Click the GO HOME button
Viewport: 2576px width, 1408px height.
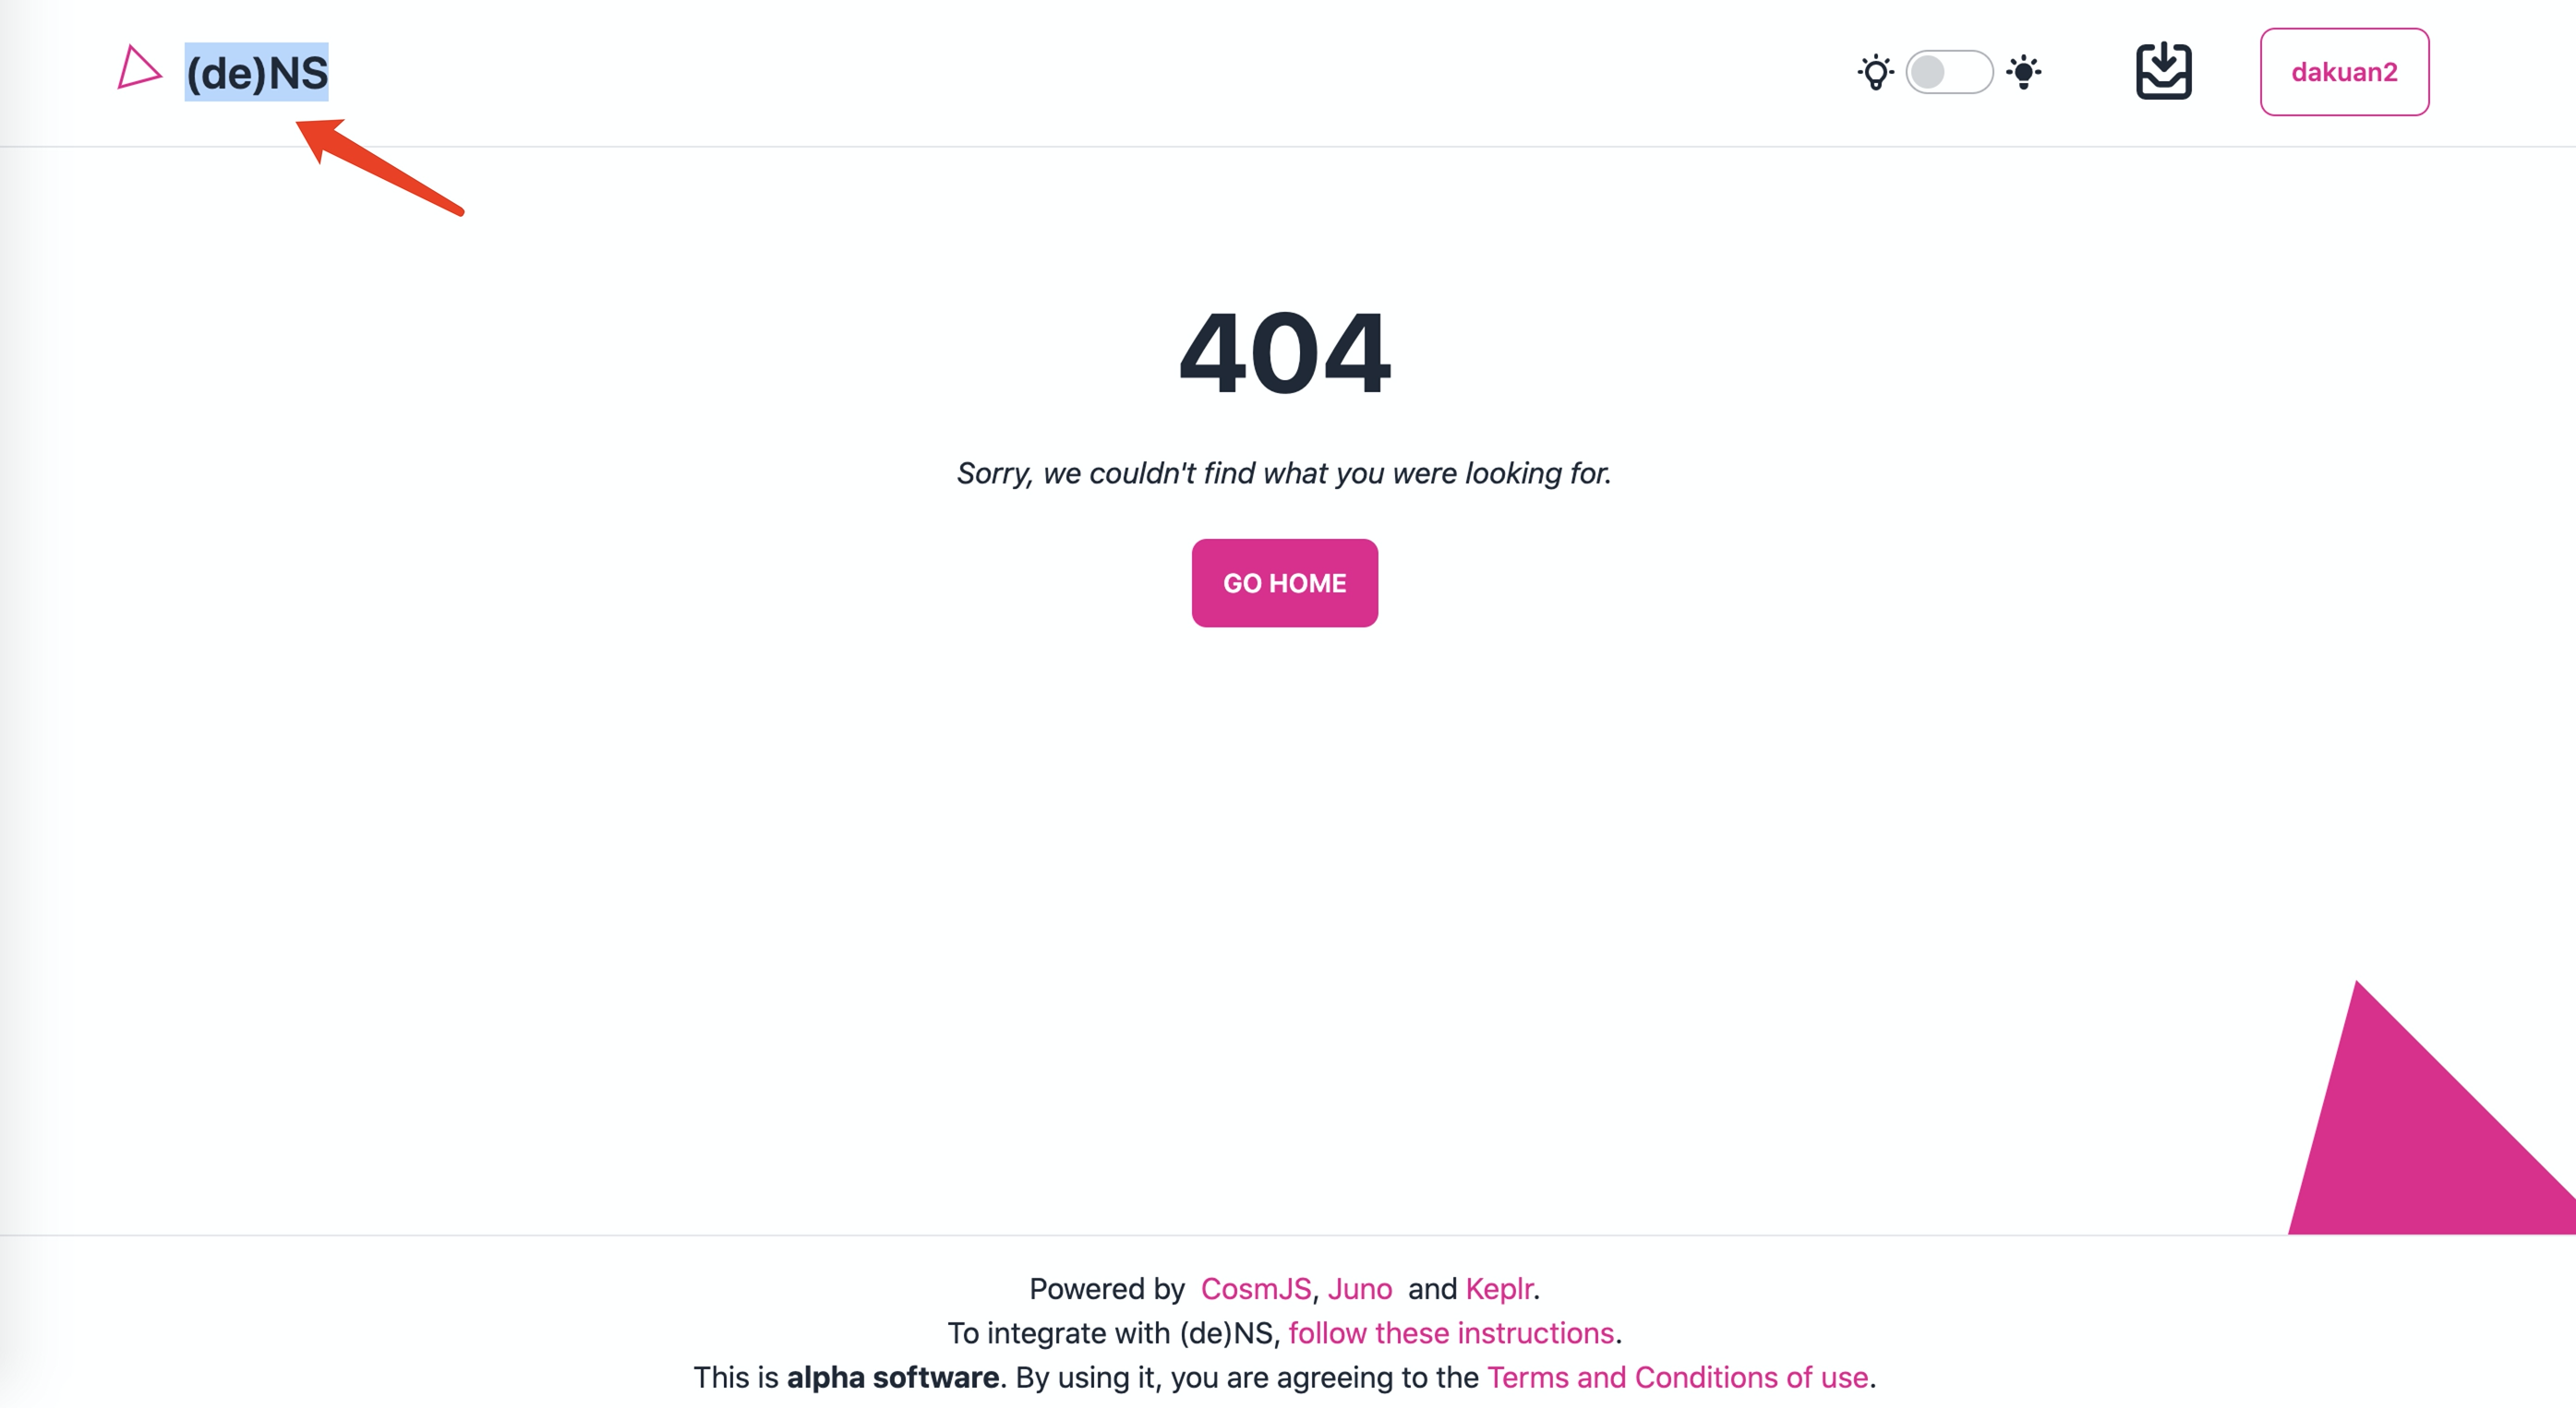pyautogui.click(x=1284, y=582)
